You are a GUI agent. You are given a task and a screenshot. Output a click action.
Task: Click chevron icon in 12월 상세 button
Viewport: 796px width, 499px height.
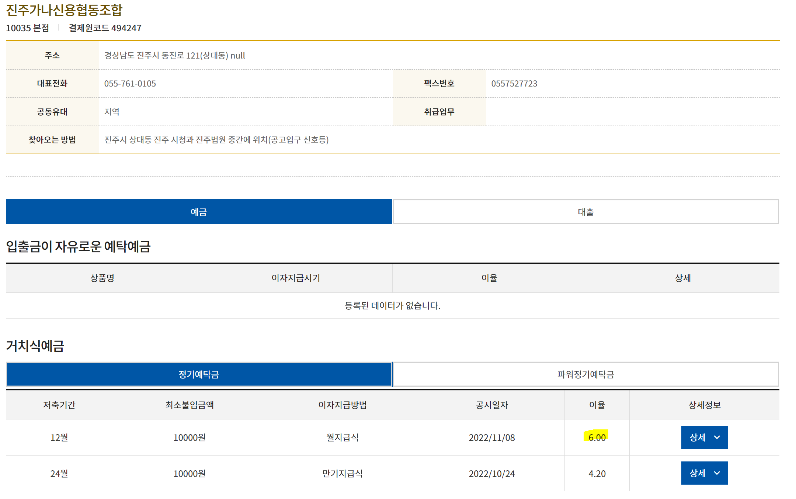click(717, 437)
